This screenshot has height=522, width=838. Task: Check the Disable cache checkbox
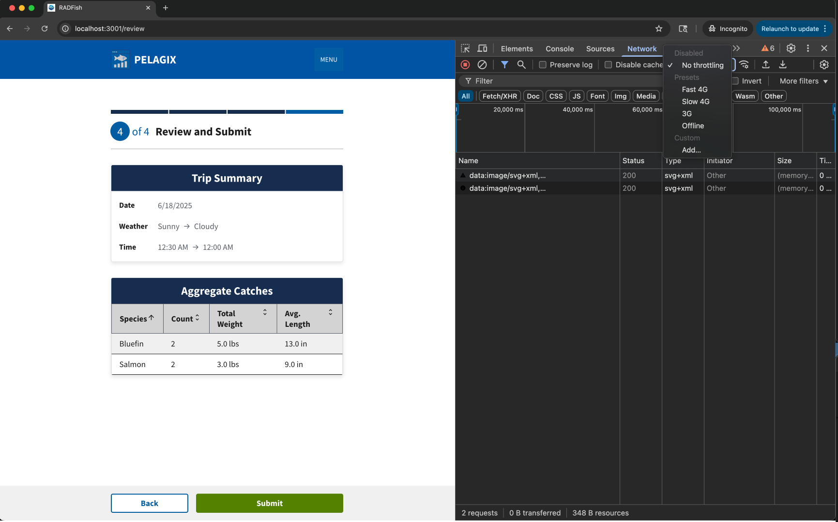[x=609, y=65]
